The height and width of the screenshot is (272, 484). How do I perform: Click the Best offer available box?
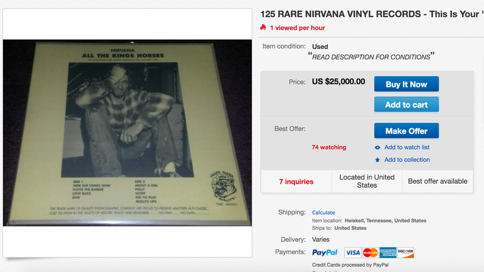click(x=437, y=181)
